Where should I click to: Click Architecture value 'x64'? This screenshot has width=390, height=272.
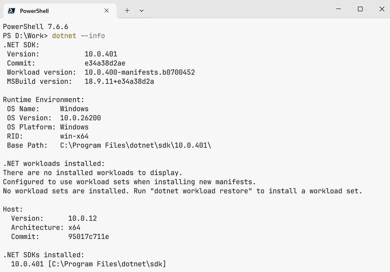tap(74, 228)
